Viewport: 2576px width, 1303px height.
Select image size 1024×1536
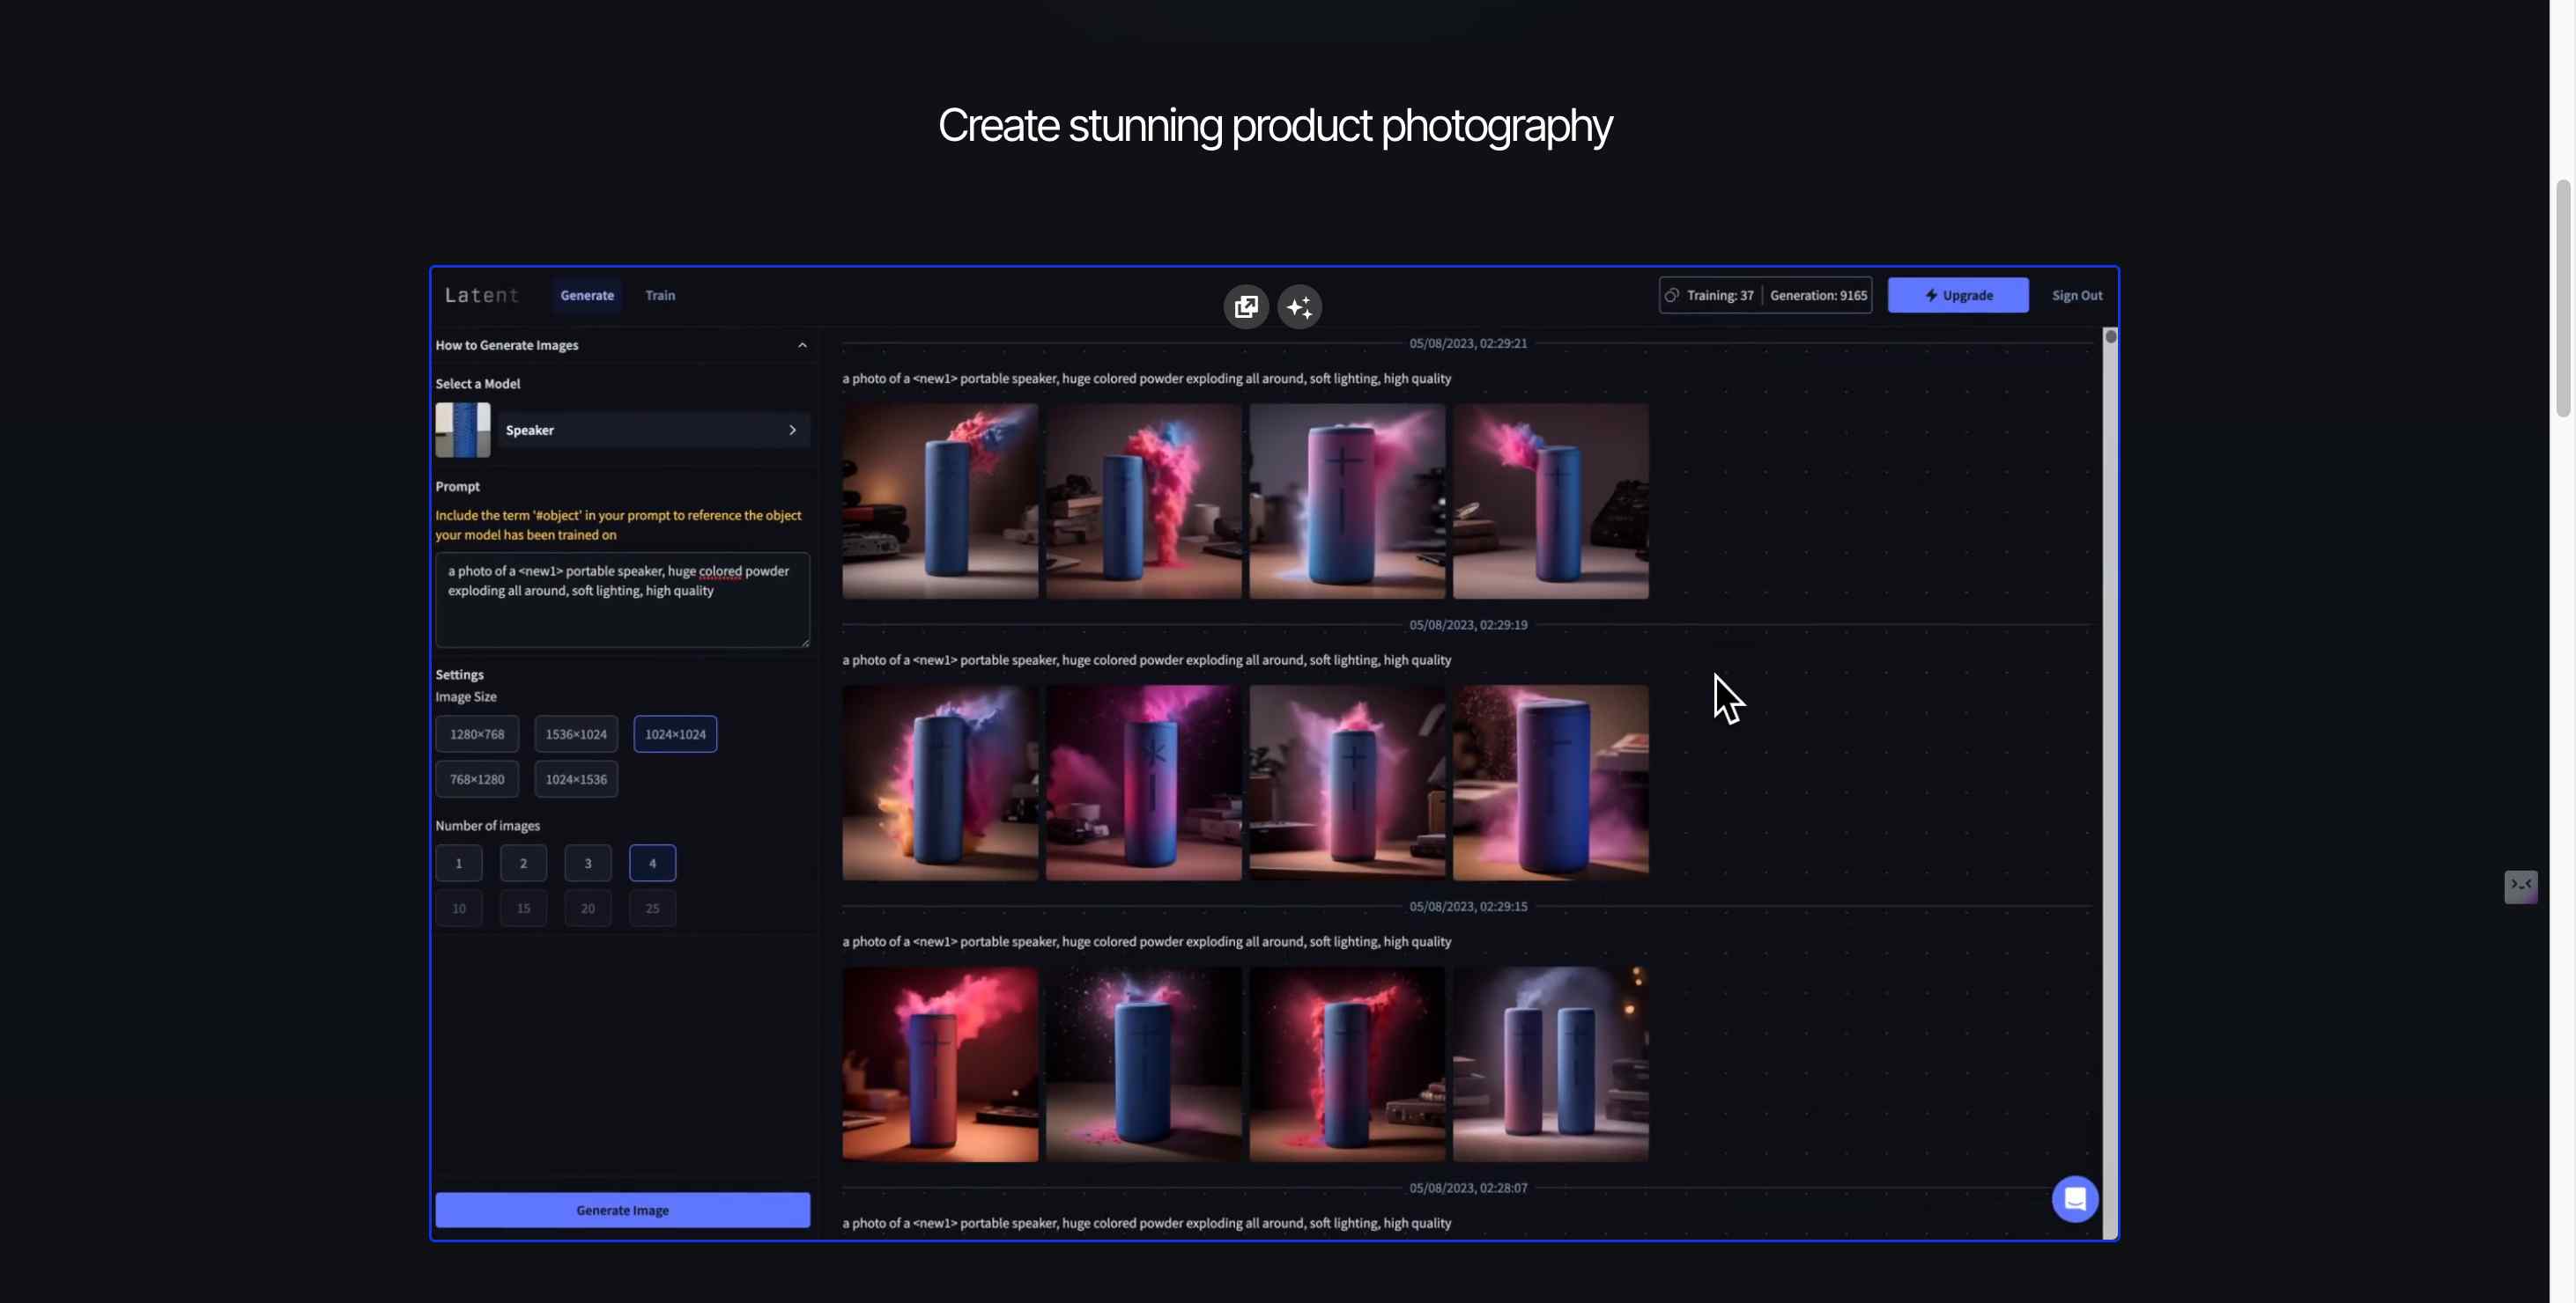[x=576, y=778]
